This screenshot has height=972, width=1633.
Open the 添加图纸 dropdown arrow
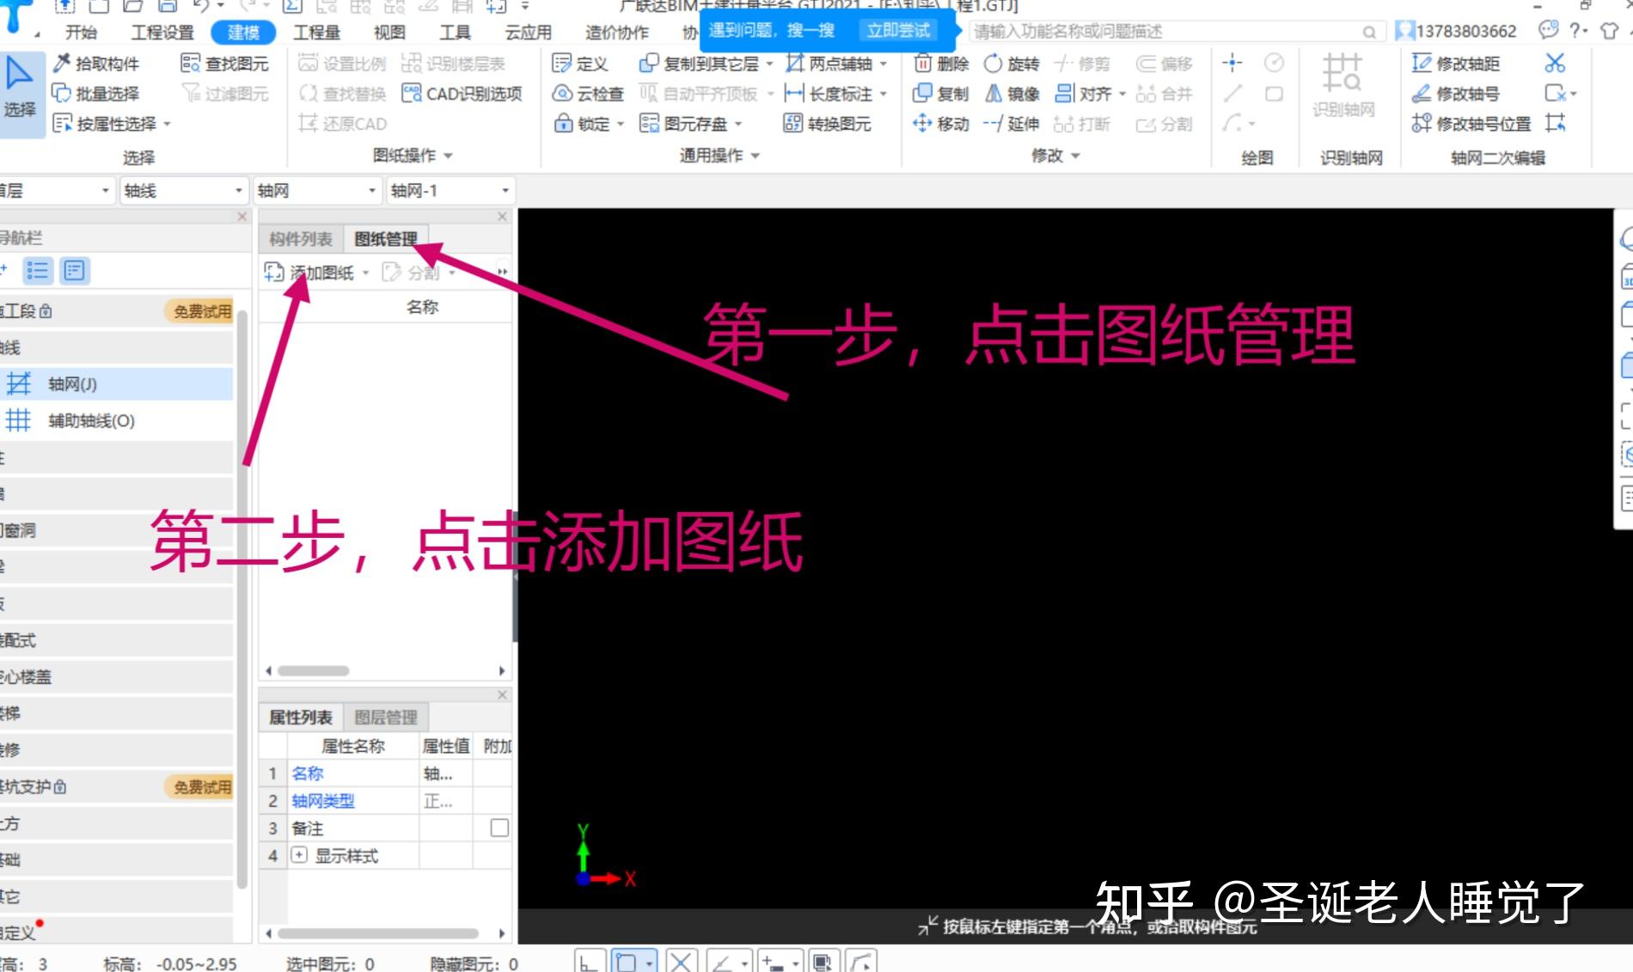[x=368, y=273]
